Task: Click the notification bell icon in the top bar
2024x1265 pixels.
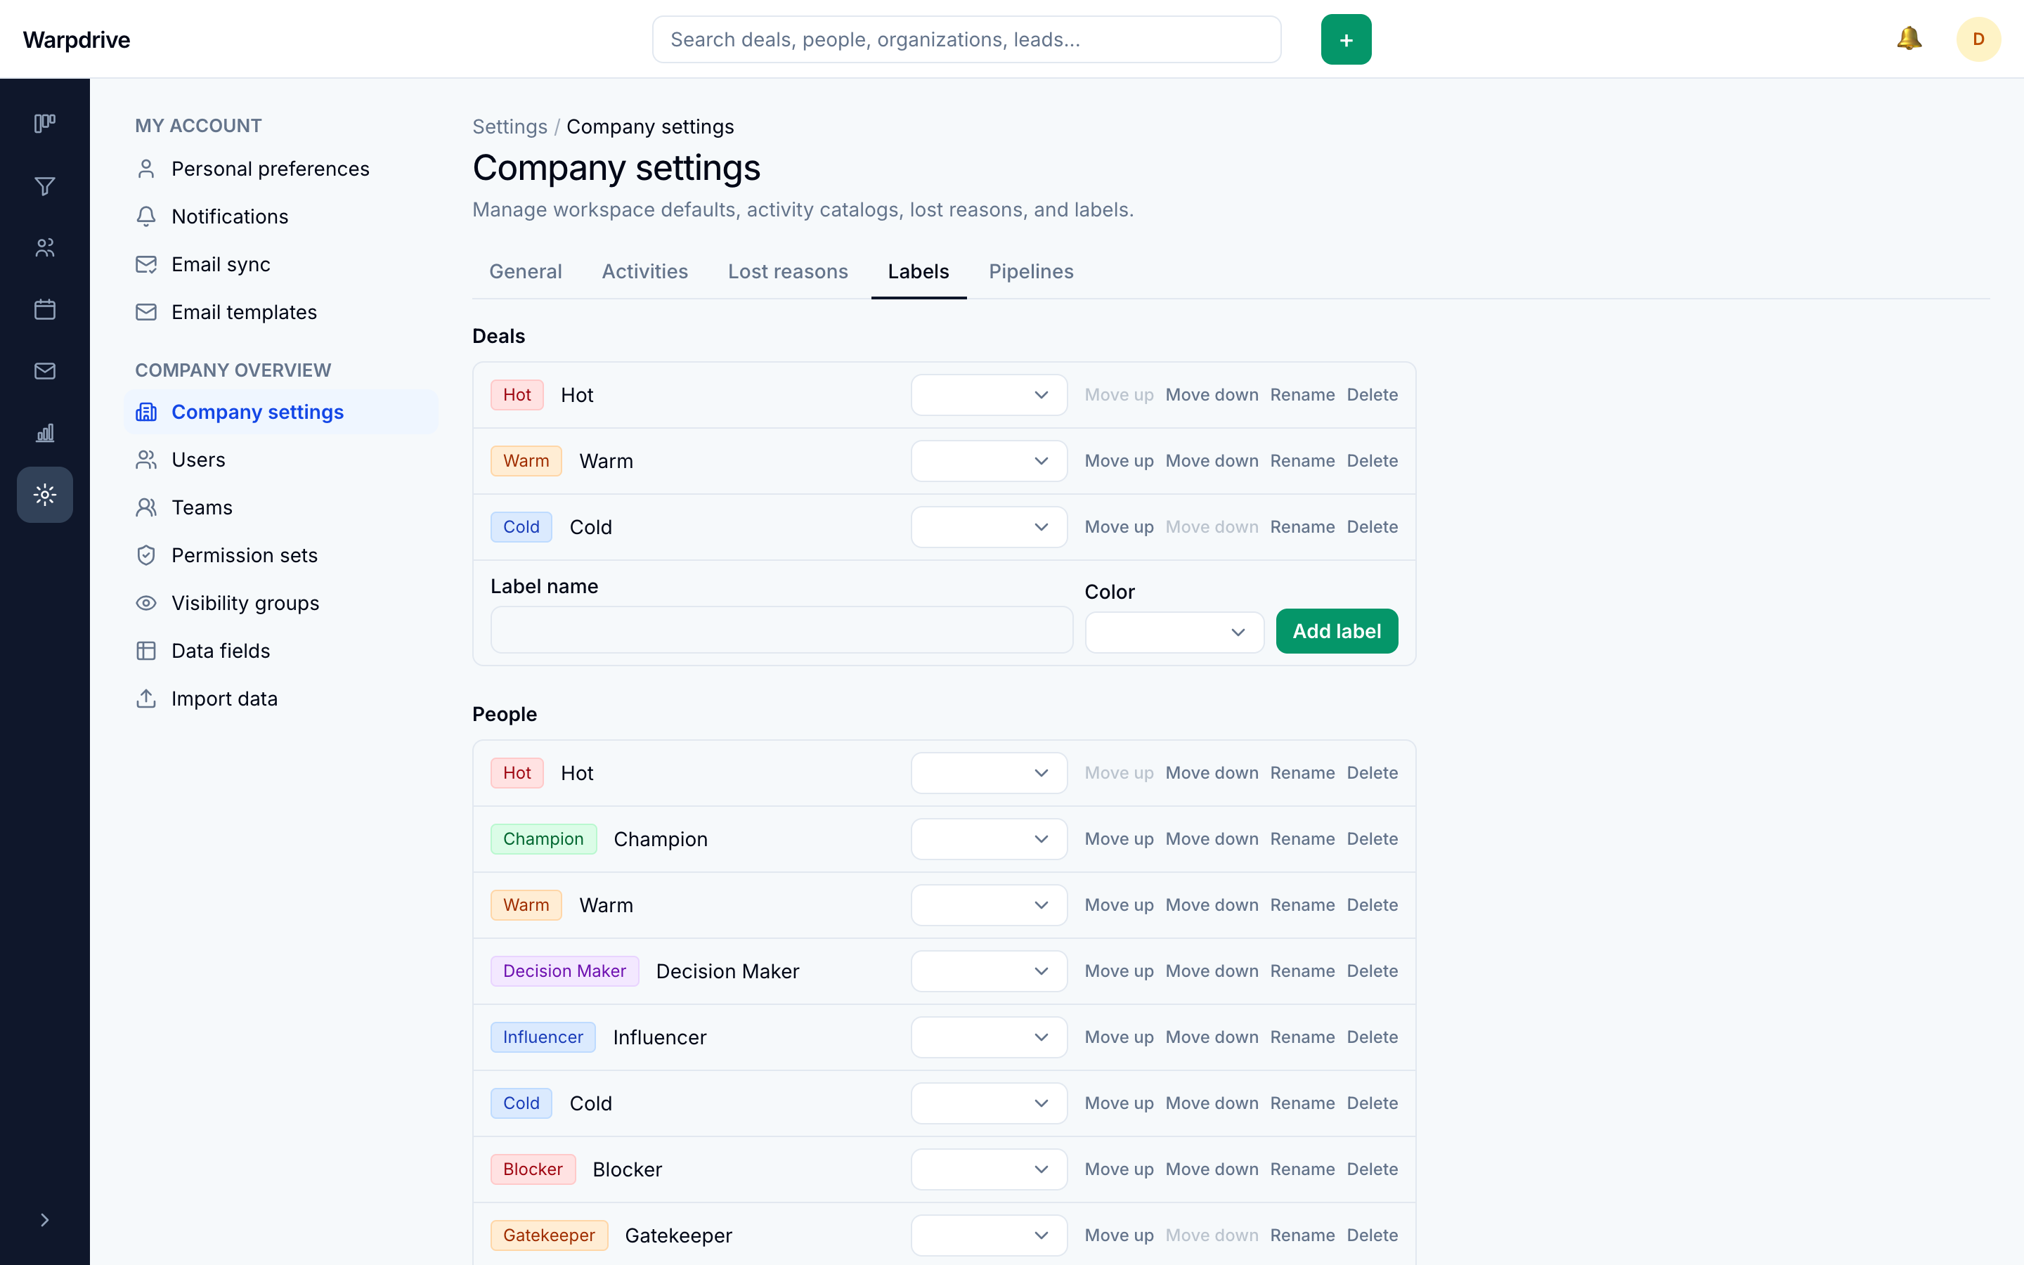Action: [1909, 39]
